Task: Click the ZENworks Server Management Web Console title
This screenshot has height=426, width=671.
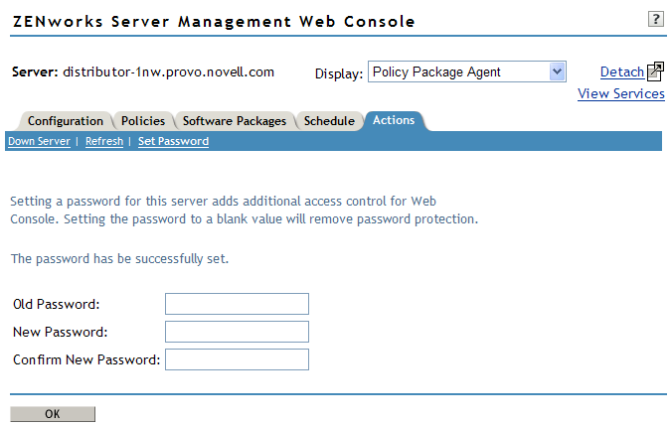Action: coord(214,22)
